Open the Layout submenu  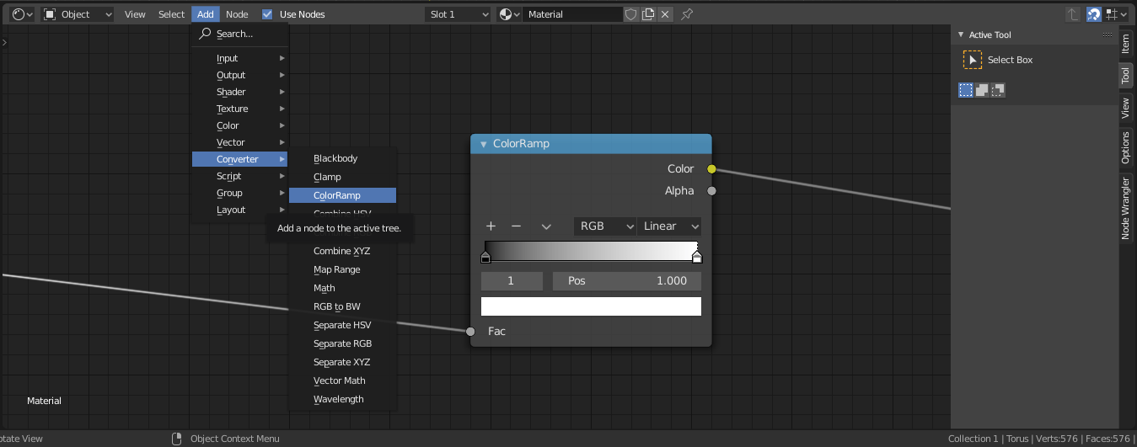tap(240, 210)
